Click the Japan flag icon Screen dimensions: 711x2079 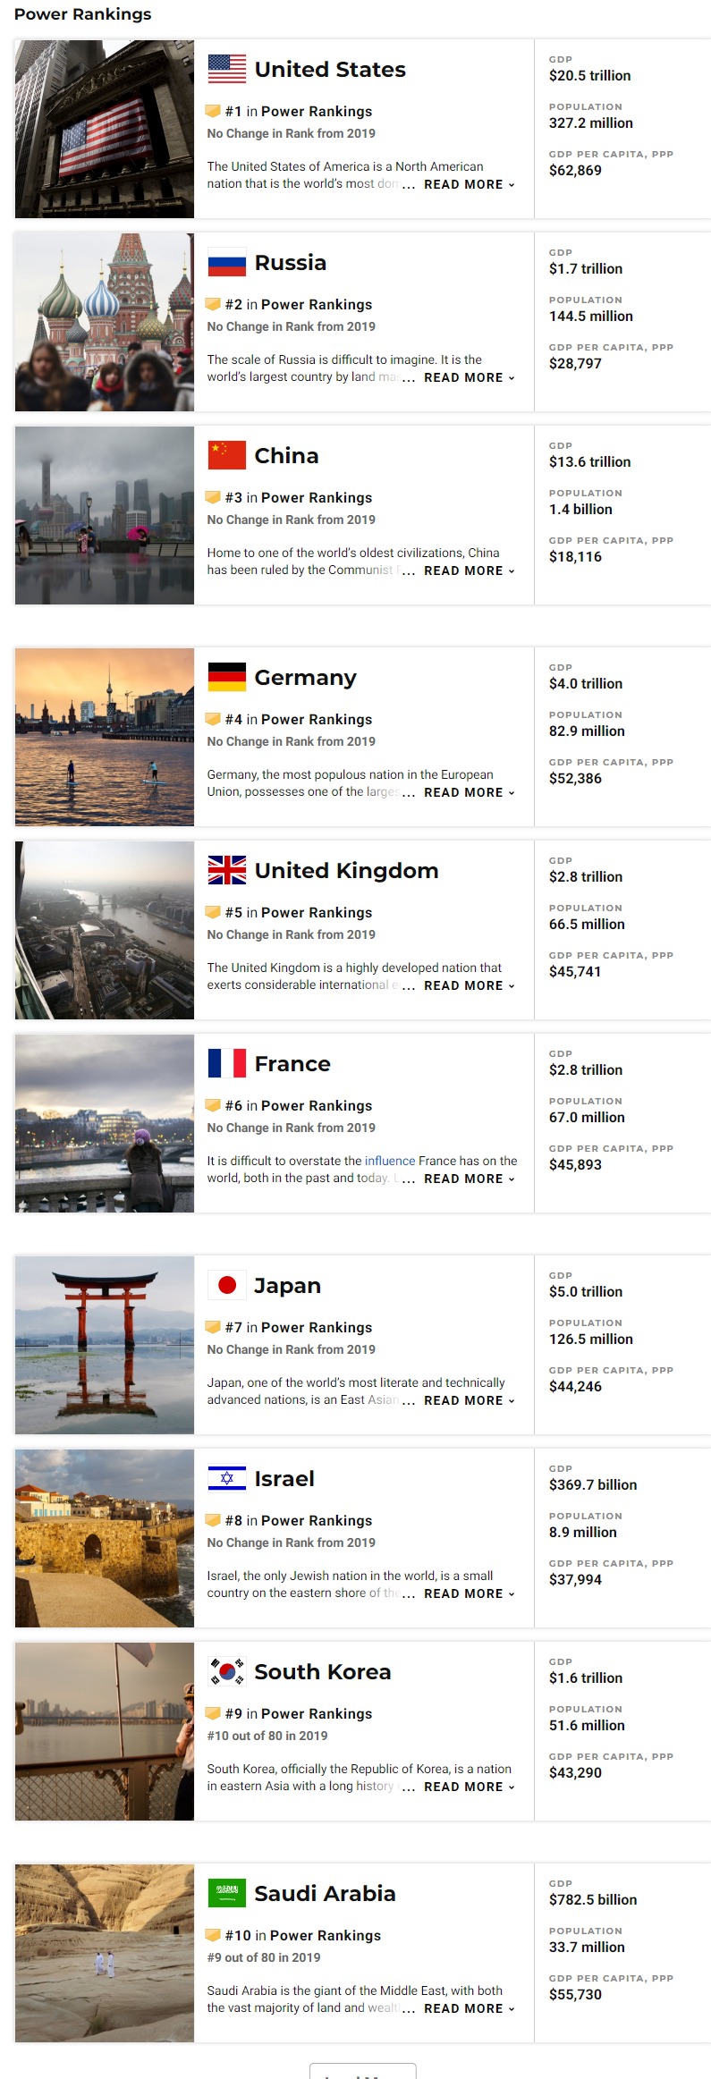point(226,1285)
